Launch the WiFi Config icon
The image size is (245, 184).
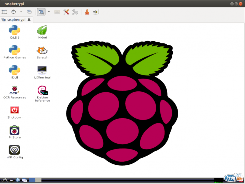pyautogui.click(x=14, y=152)
